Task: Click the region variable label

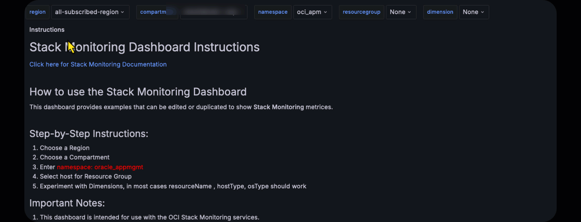Action: 38,12
